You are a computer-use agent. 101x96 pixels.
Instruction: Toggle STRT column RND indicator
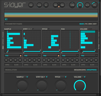coord(40,56)
